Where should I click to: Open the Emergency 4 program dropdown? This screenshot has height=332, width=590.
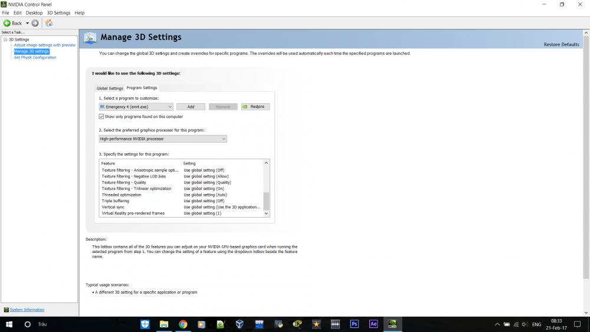click(x=136, y=107)
